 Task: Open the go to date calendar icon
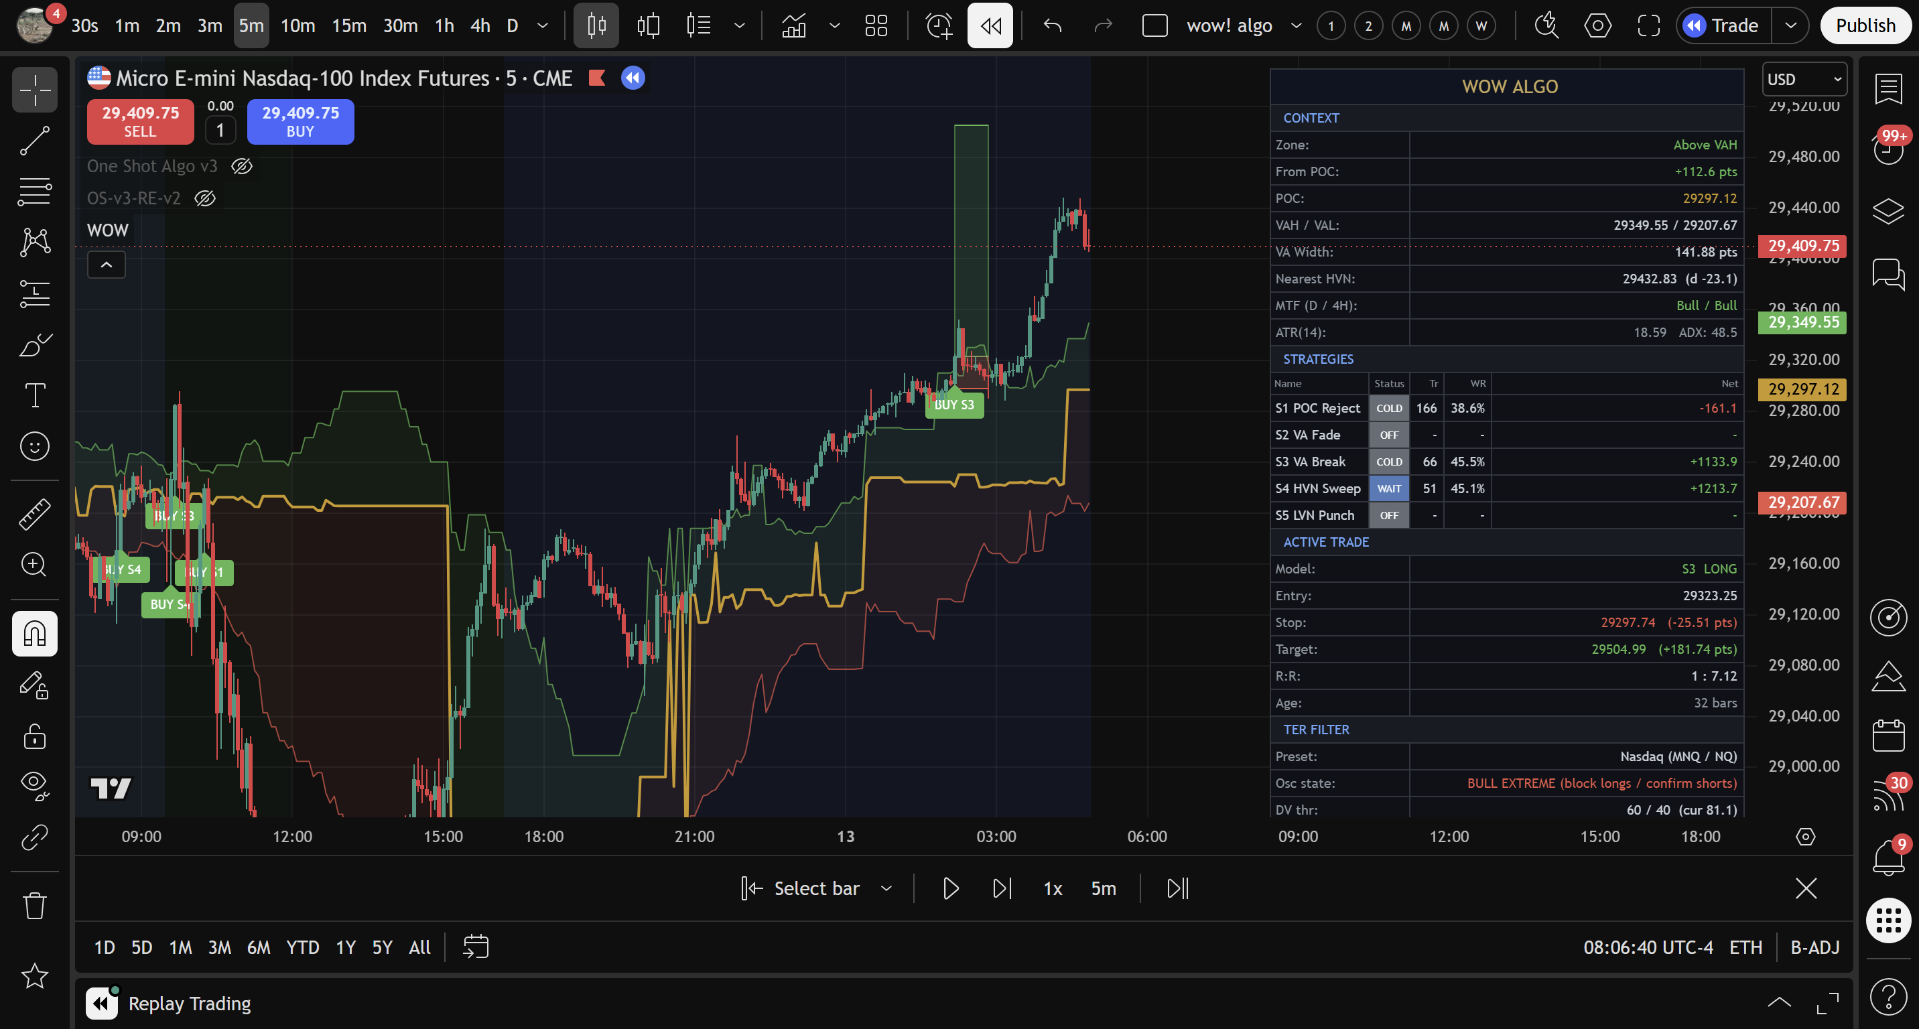475,947
